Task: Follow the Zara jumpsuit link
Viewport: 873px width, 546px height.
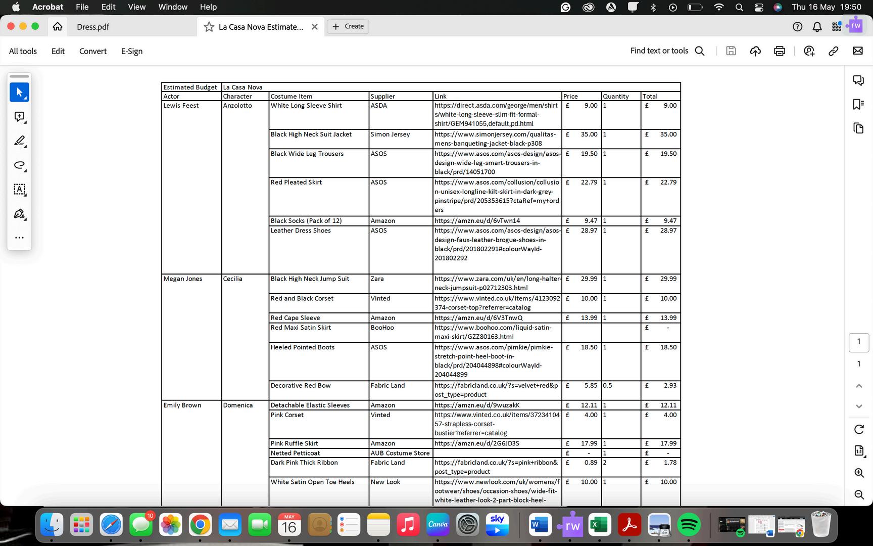Action: (x=498, y=283)
